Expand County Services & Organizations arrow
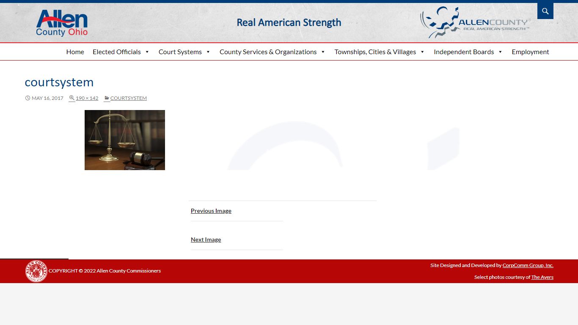Image resolution: width=578 pixels, height=325 pixels. coord(323,52)
